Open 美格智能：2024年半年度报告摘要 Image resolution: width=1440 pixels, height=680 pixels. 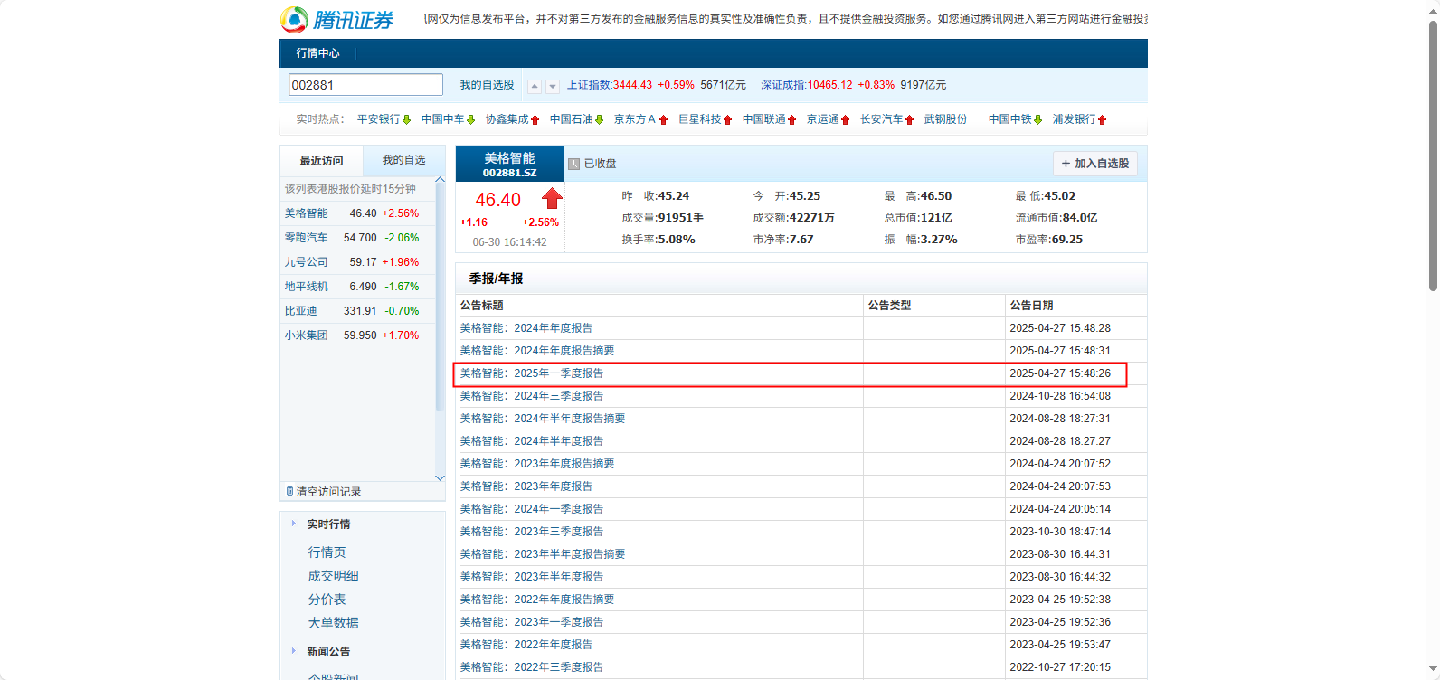[x=543, y=419]
